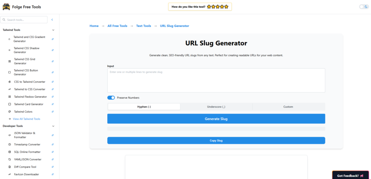Image resolution: width=371 pixels, height=179 pixels.
Task: Rate the tool with the third star
Action: tap(218, 7)
